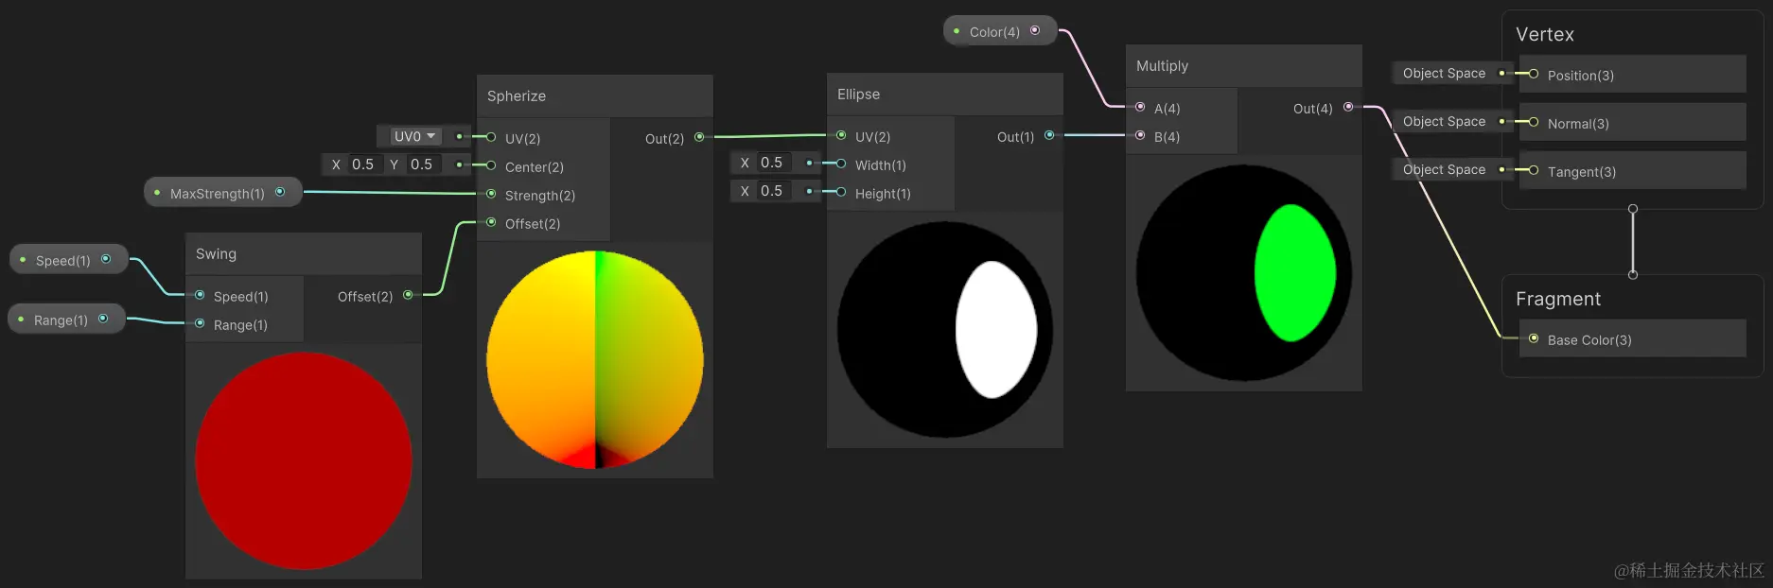Click the Ellipse Height(1) input port
This screenshot has width=1773, height=588.
click(x=841, y=192)
